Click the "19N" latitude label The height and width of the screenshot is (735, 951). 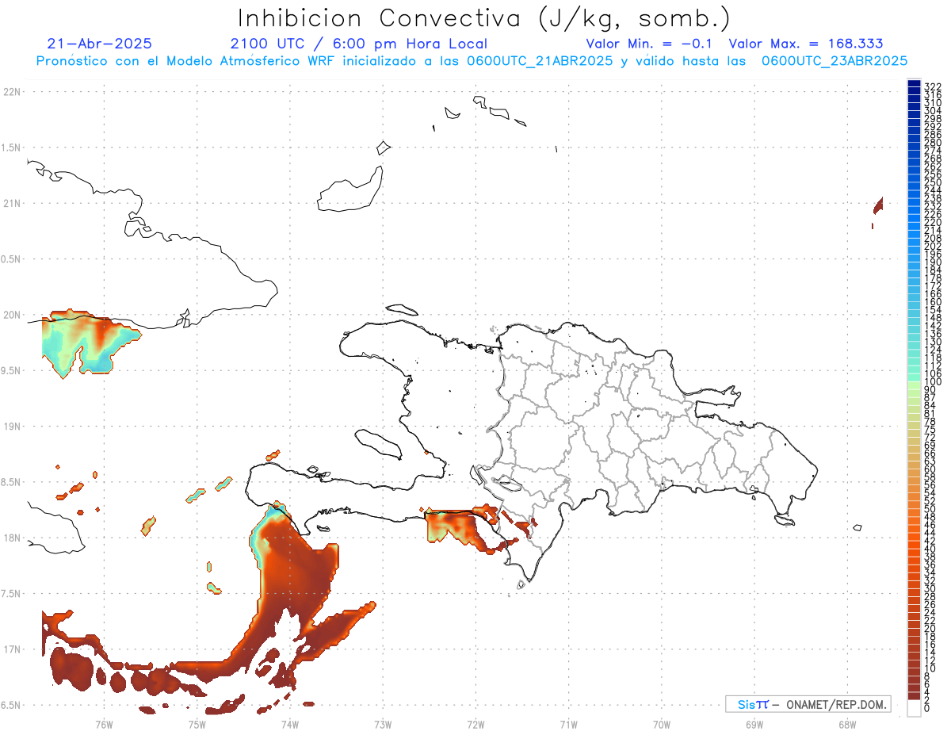[12, 427]
